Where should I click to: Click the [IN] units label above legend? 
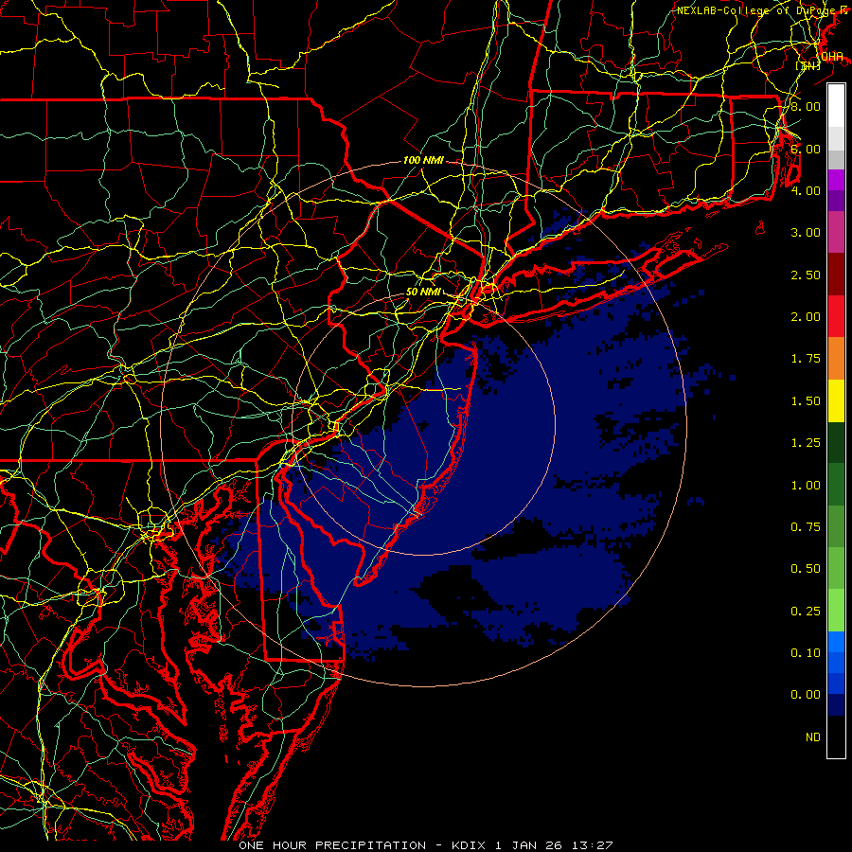808,65
